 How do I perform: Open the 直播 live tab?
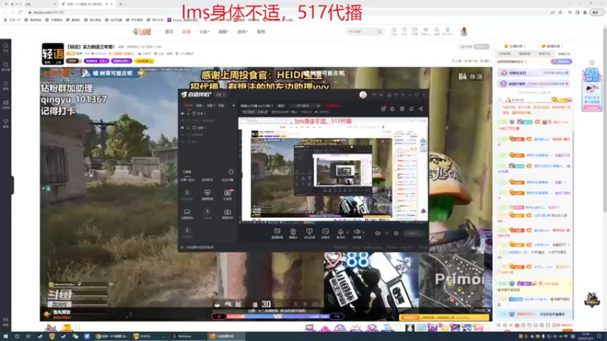point(186,32)
